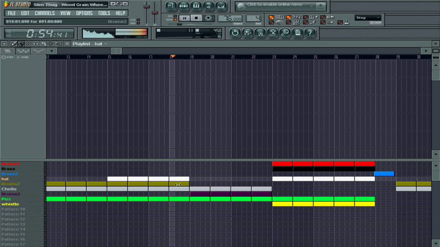The height and width of the screenshot is (247, 440).
Task: Open the online news panel dropdown arrow
Action: 312,6
